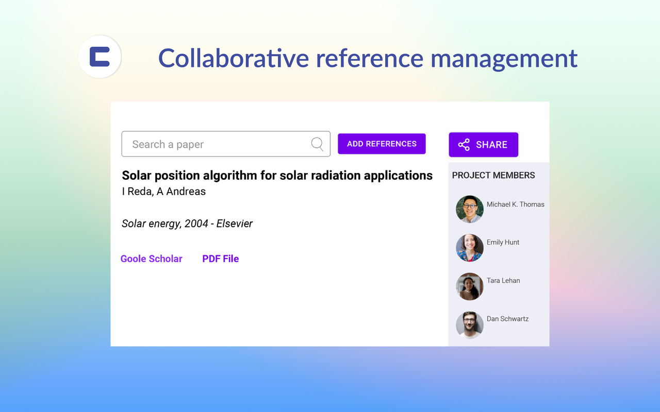The width and height of the screenshot is (660, 412).
Task: Select the name Michael K. Thomas
Action: pos(515,204)
